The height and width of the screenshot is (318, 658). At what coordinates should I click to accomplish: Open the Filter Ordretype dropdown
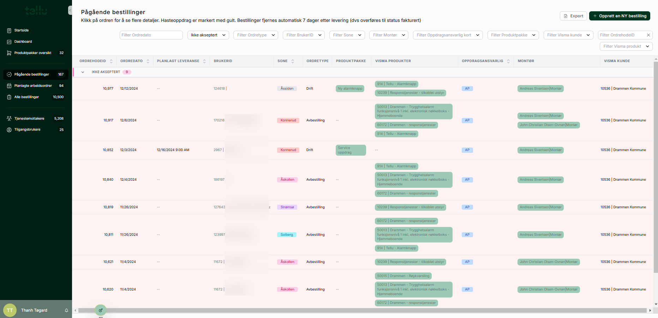point(256,35)
